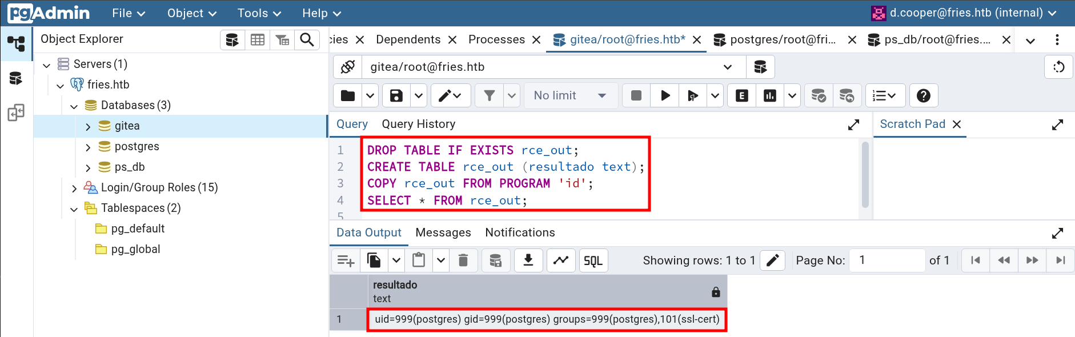Screen dimensions: 1075x337
Task: Expand the ps_db database node
Action: click(x=88, y=167)
